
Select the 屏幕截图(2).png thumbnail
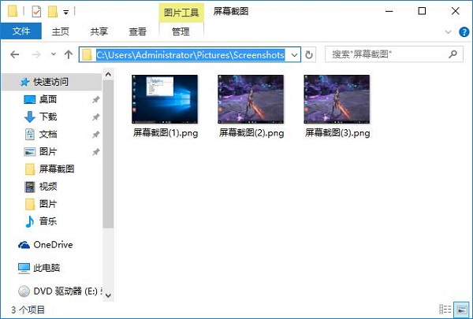pyautogui.click(x=251, y=98)
